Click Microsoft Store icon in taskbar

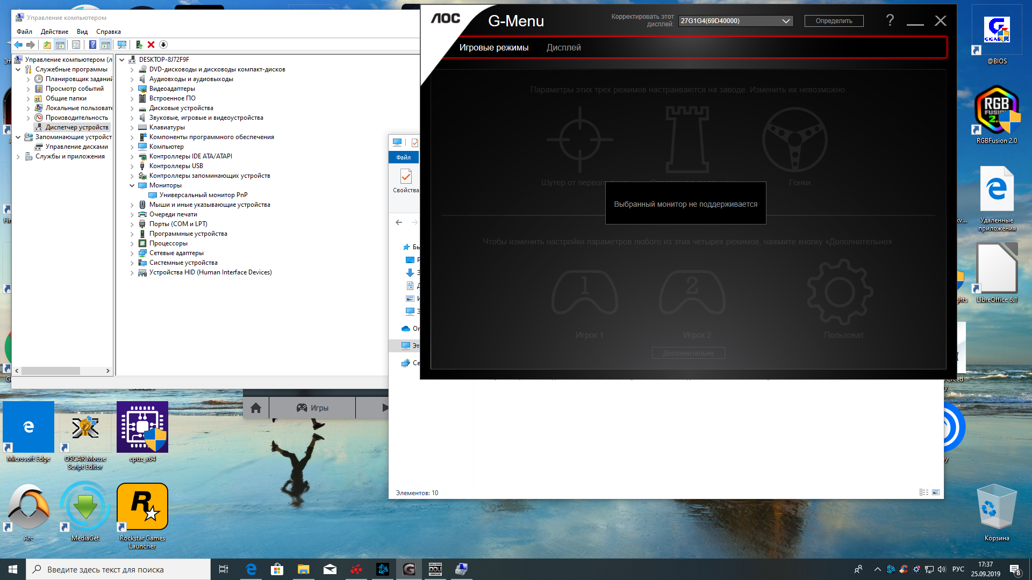277,569
